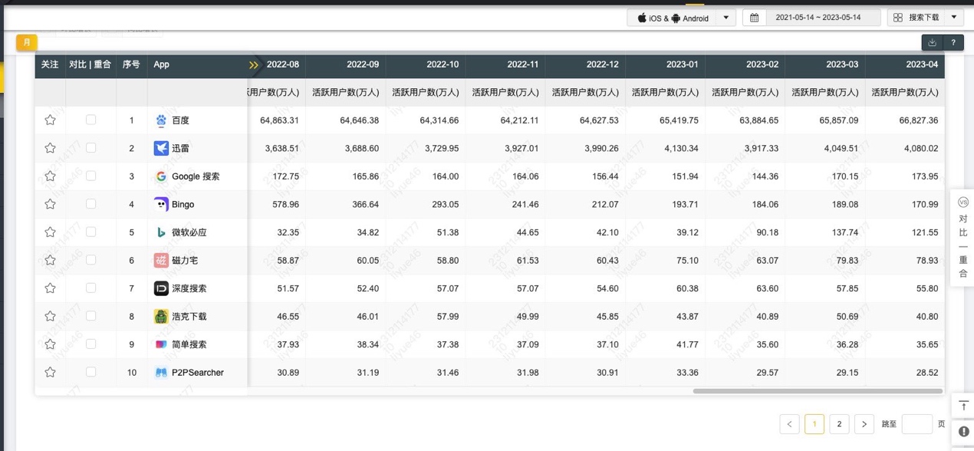Image resolution: width=974 pixels, height=451 pixels.
Task: Open the help question mark icon
Action: point(953,43)
